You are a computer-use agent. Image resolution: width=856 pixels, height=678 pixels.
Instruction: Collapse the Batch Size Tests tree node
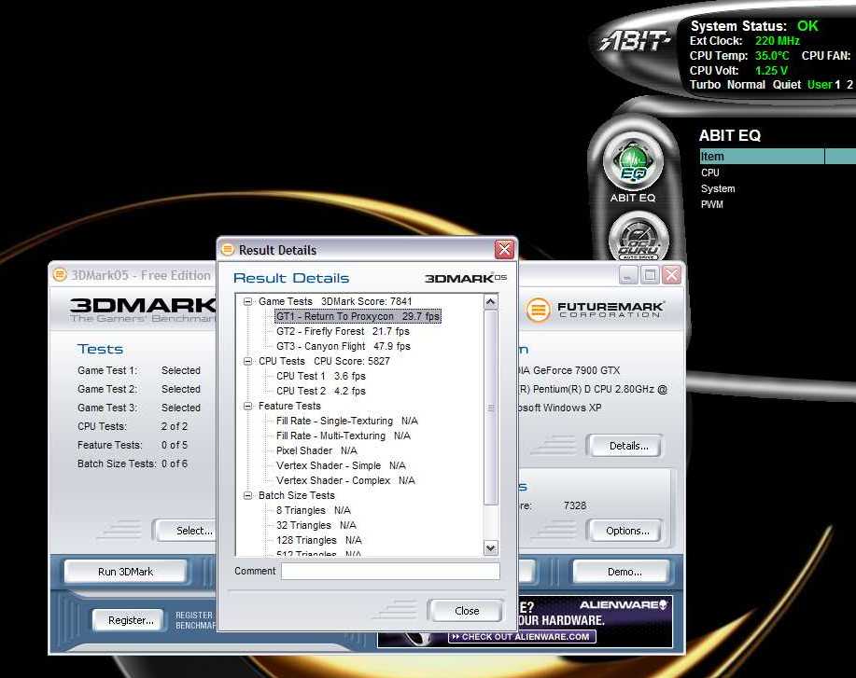click(x=248, y=495)
